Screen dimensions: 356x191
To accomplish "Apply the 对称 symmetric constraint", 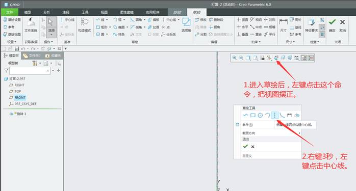I will [269, 20].
